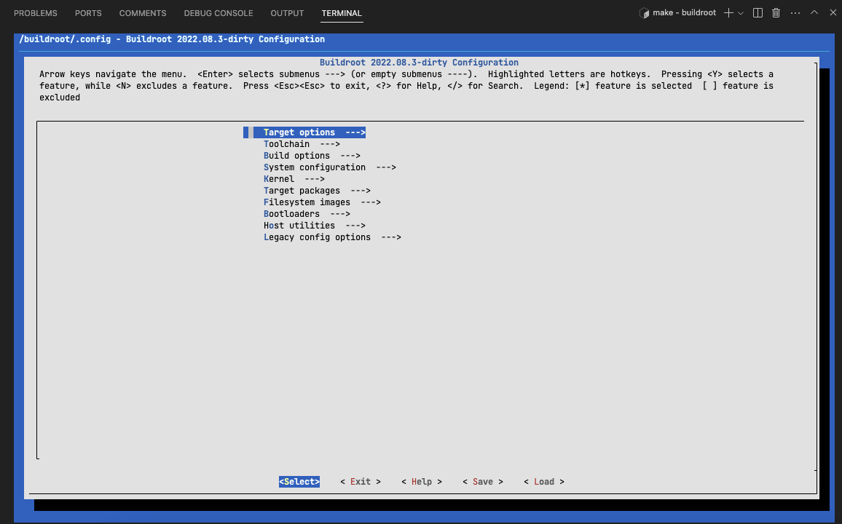Close the panel with the X icon
Image resolution: width=842 pixels, height=524 pixels.
tap(833, 12)
